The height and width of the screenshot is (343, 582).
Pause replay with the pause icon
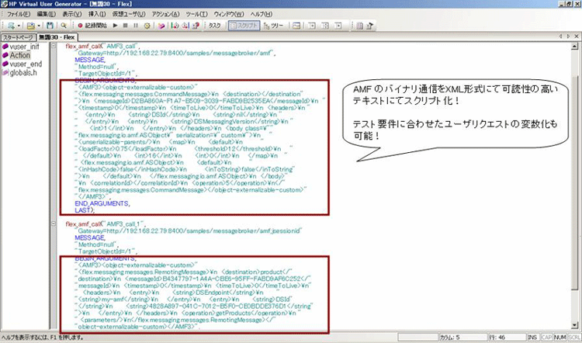[x=136, y=26]
